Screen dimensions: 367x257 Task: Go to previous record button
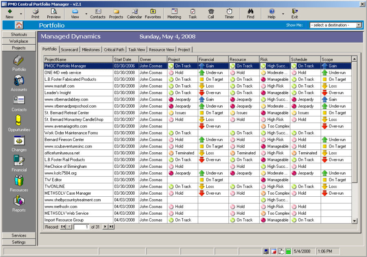pos(69,226)
